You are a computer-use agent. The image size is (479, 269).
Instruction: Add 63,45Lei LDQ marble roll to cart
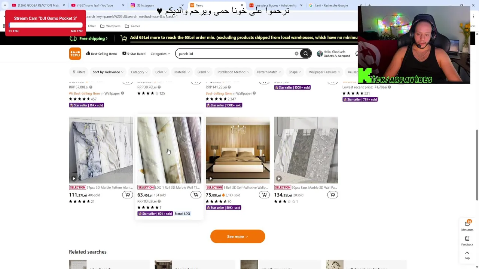tap(196, 195)
